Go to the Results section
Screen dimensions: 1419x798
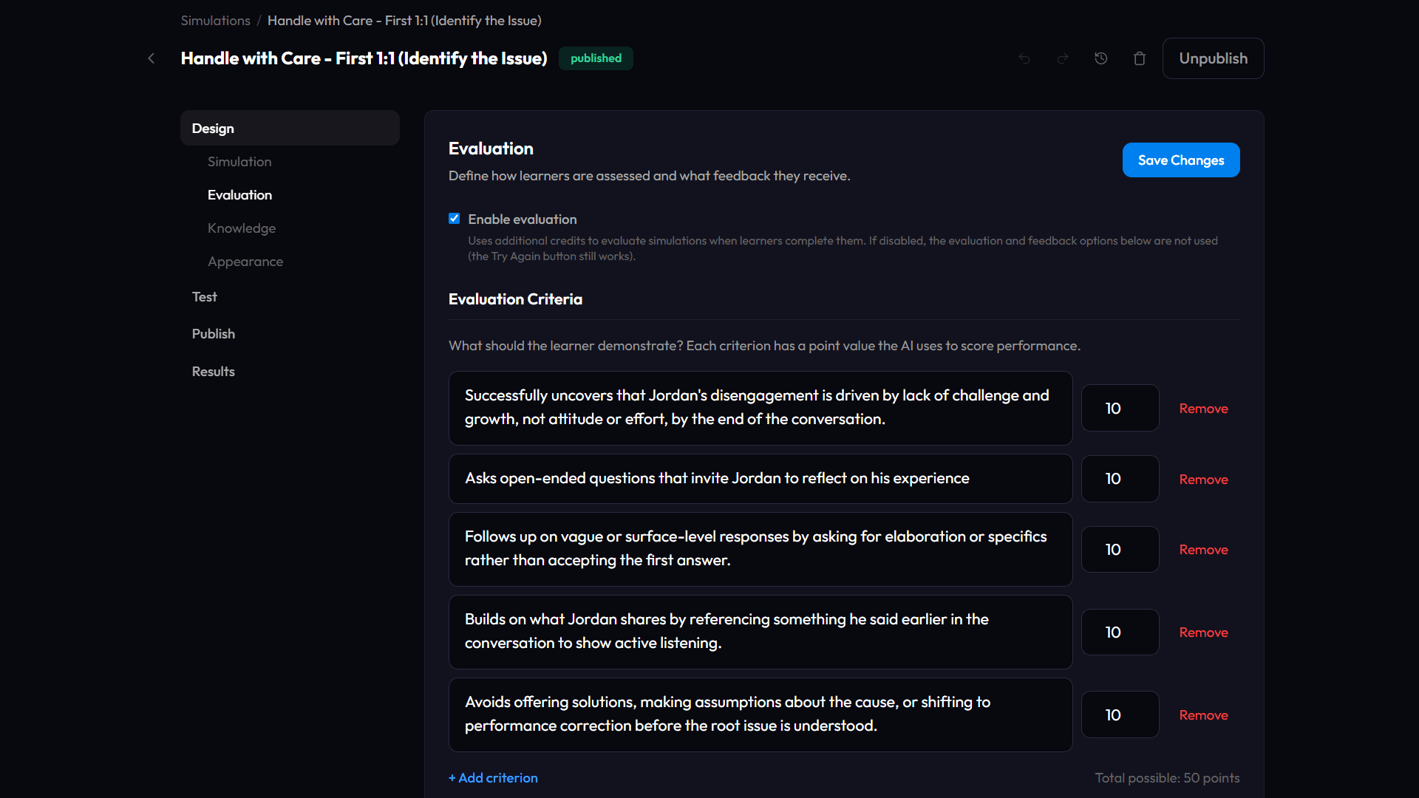coord(214,372)
